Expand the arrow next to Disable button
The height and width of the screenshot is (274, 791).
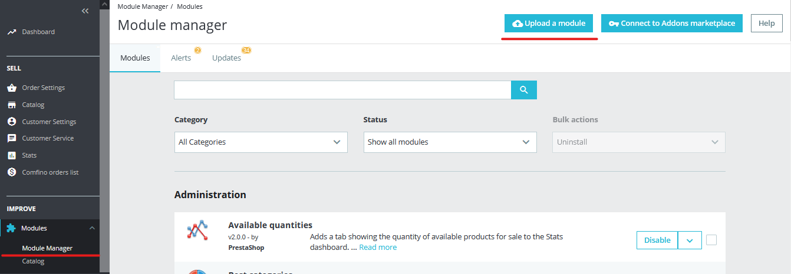click(690, 240)
